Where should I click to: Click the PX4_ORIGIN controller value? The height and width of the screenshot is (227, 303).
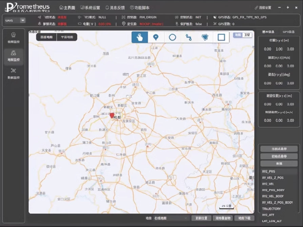point(148,17)
